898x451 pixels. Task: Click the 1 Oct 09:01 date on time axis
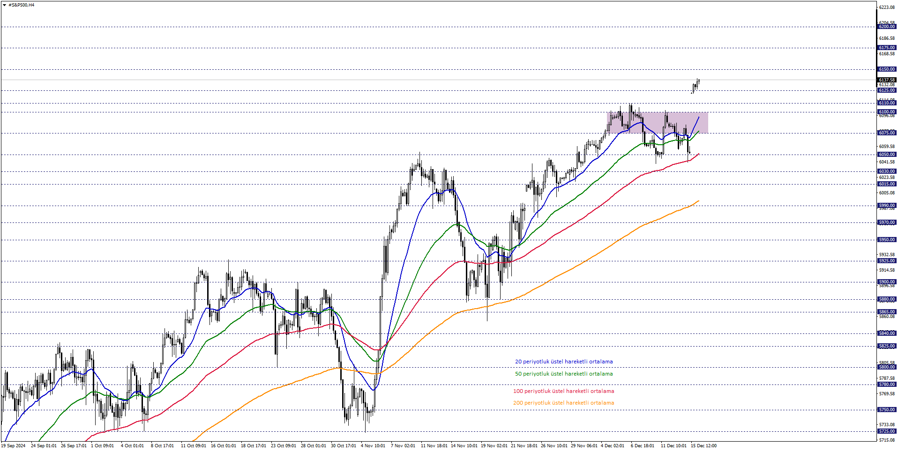102,446
